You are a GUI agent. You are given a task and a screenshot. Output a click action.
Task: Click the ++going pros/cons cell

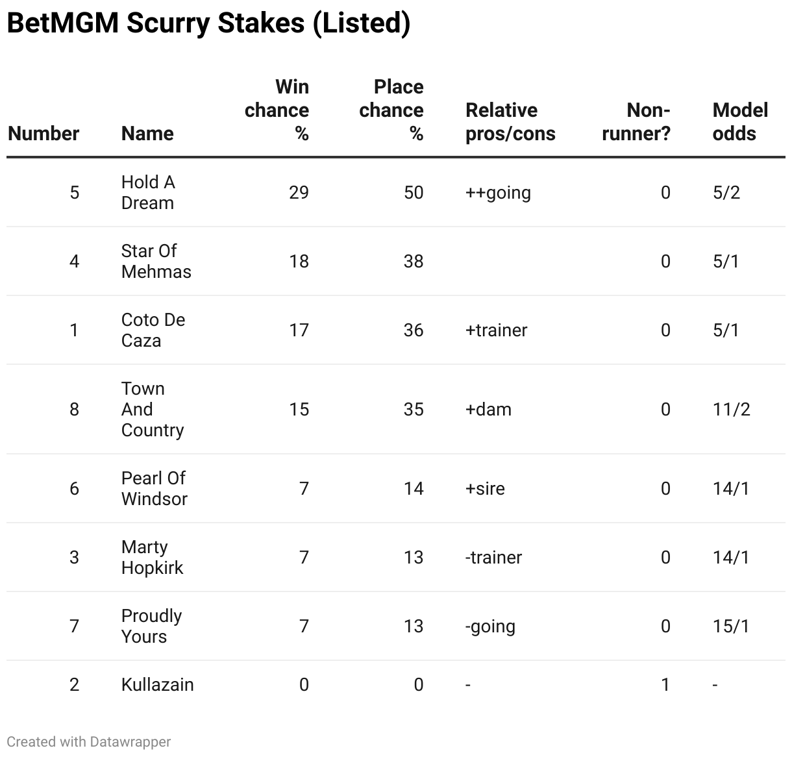click(x=498, y=193)
